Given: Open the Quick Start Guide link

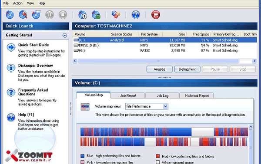Looking at the screenshot, I should [33, 45].
